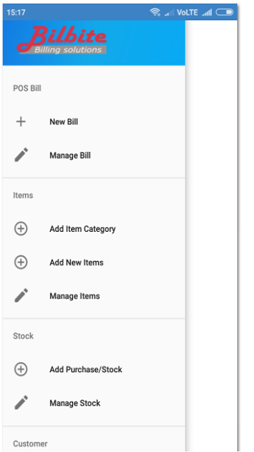Select the Manage Stock option
254x452 pixels.
point(94,403)
